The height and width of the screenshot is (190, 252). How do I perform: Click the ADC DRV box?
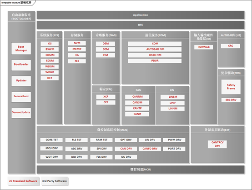tap(77, 149)
